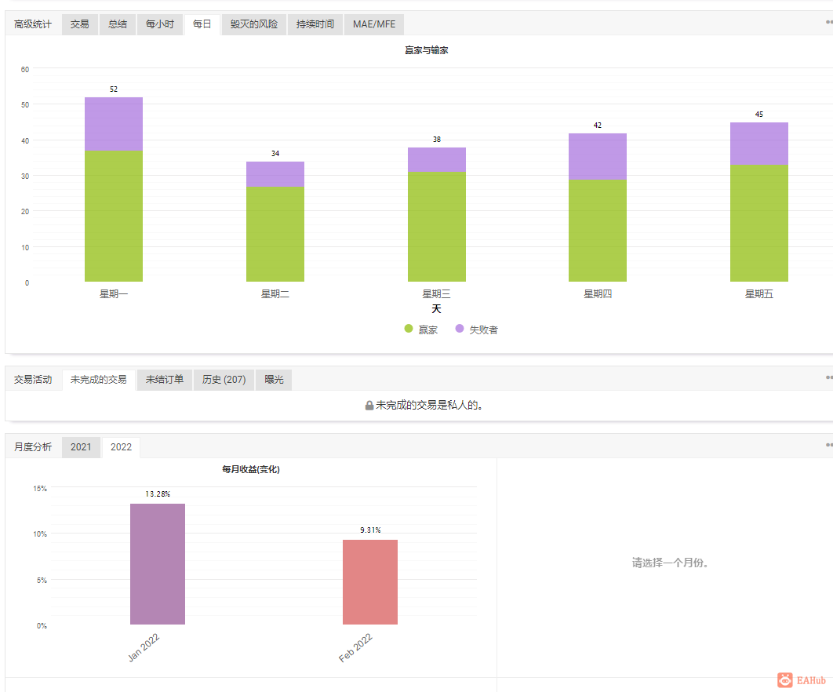Screen dimensions: 833x692
Task: Click the 星期二 green winners bar
Action: [275, 235]
